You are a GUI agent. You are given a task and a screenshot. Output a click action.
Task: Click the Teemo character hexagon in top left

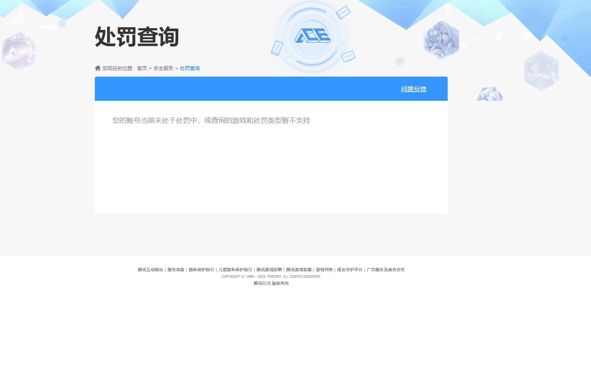(19, 51)
